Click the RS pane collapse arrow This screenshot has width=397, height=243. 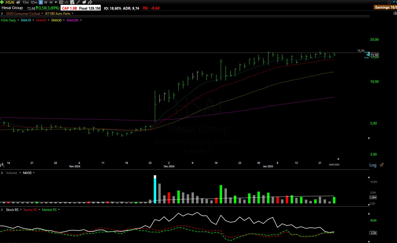369,214
